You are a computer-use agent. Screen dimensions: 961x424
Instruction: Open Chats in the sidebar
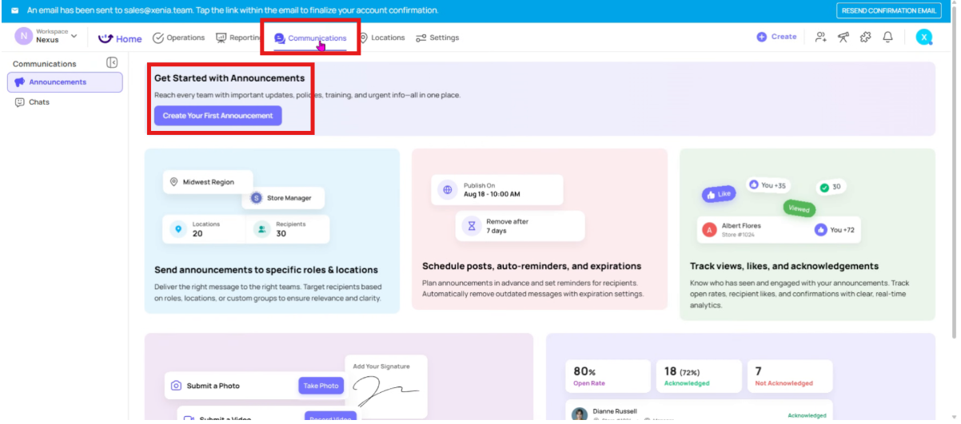pos(39,102)
